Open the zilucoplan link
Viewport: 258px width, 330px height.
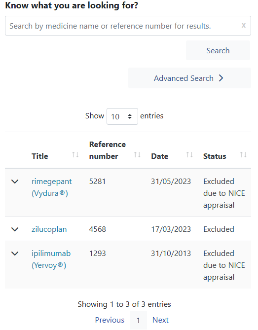tap(49, 229)
